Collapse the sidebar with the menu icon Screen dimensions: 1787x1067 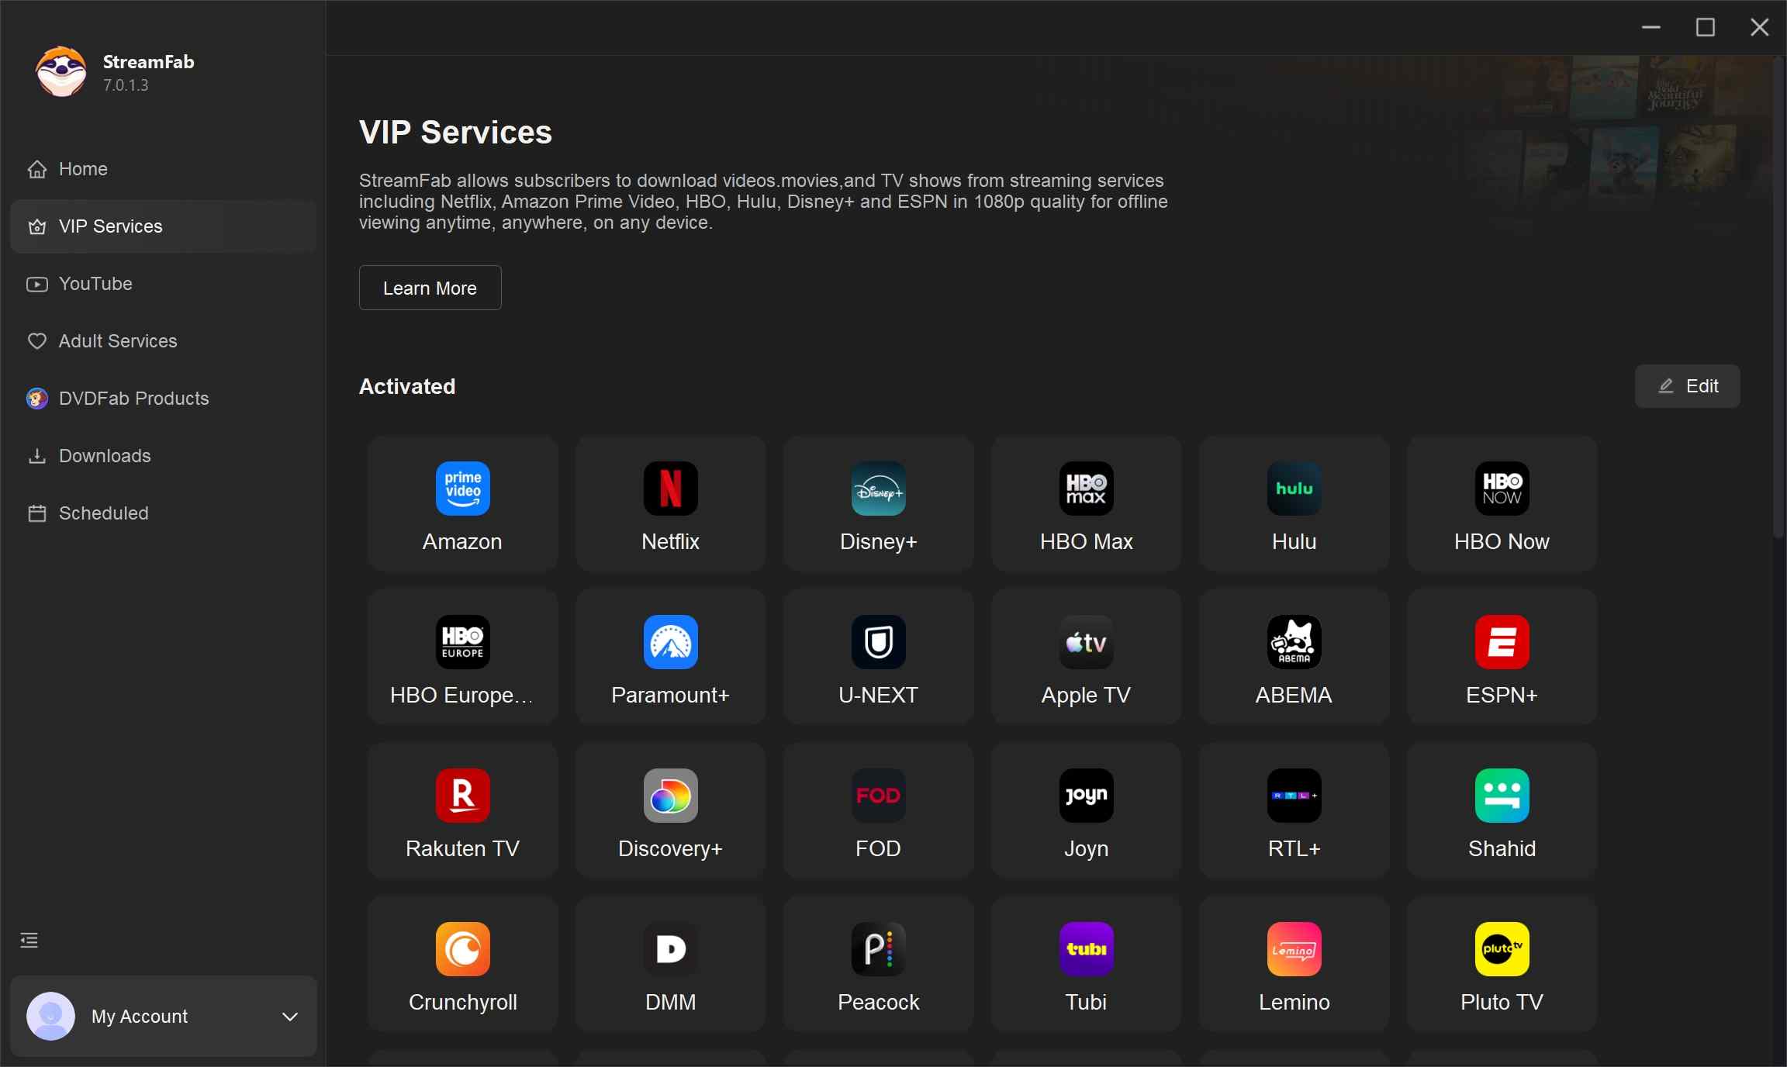[29, 941]
